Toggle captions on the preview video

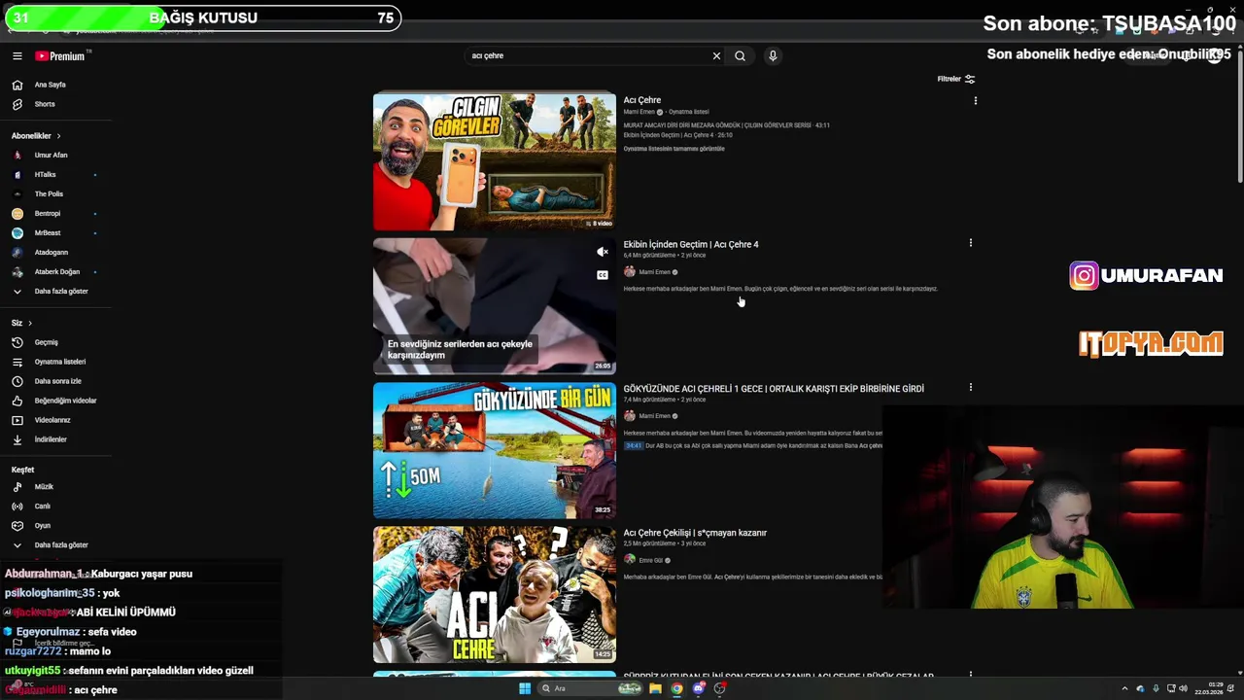click(603, 275)
